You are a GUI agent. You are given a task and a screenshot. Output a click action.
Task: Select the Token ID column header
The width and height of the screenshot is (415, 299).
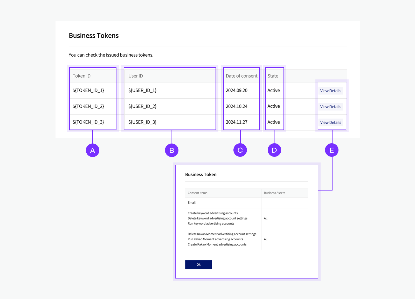click(81, 76)
